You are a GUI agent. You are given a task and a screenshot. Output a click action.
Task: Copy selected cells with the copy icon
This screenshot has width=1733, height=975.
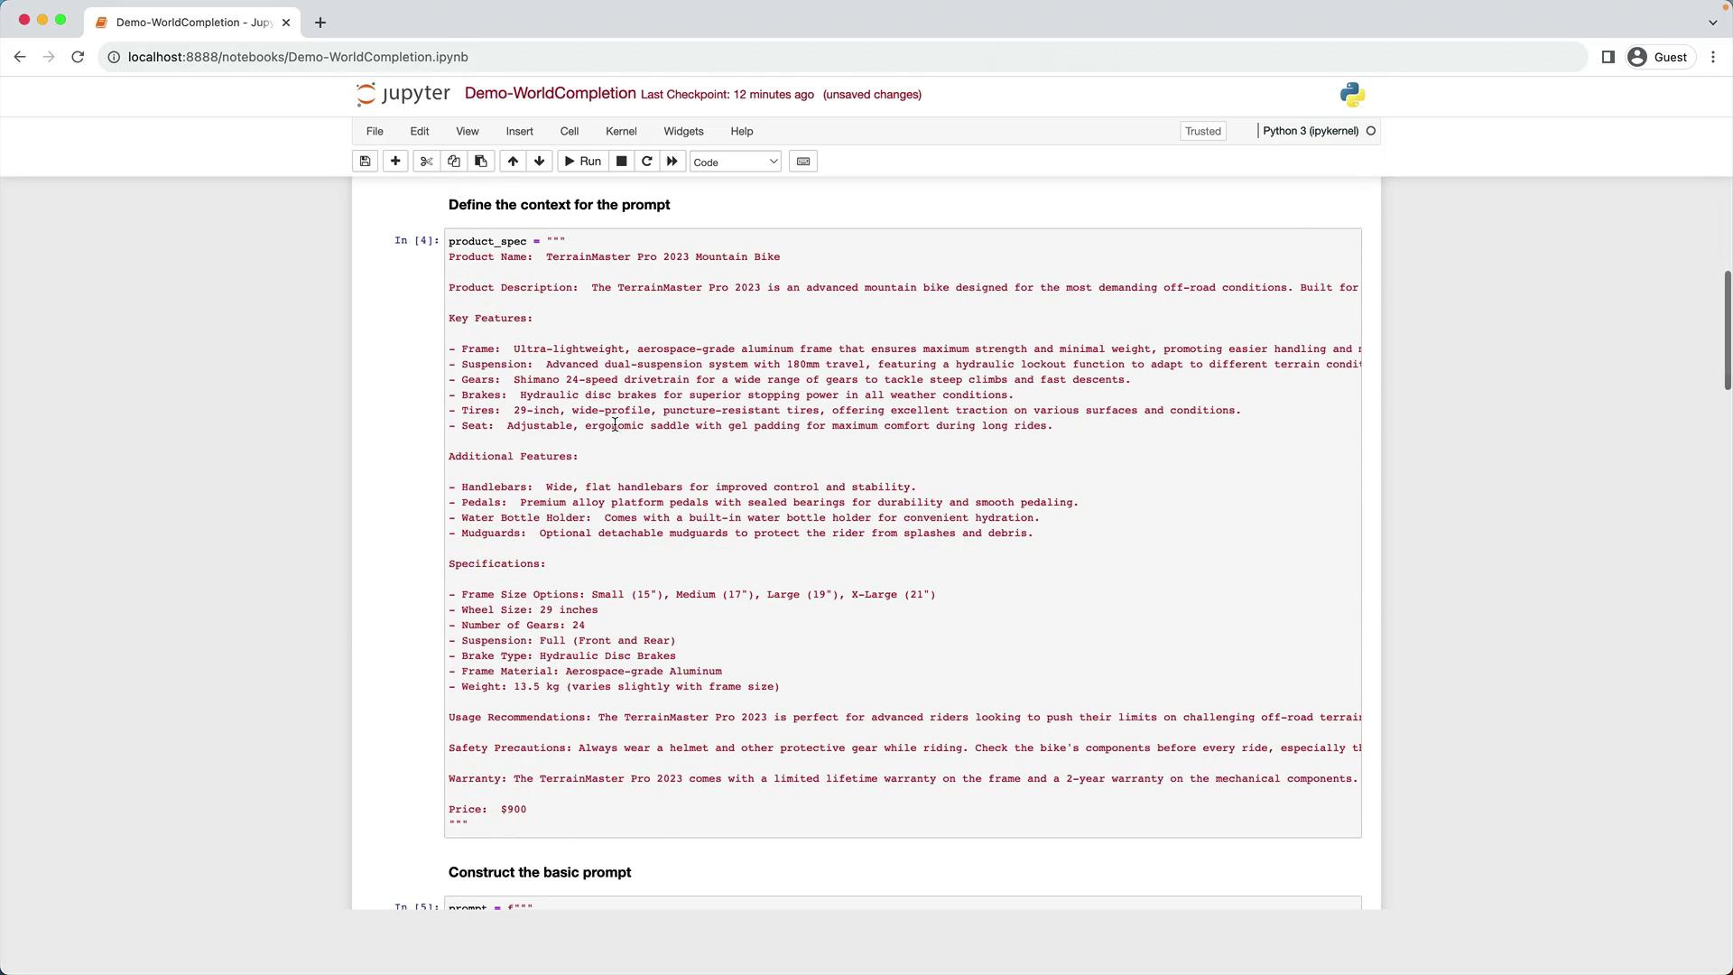453,162
